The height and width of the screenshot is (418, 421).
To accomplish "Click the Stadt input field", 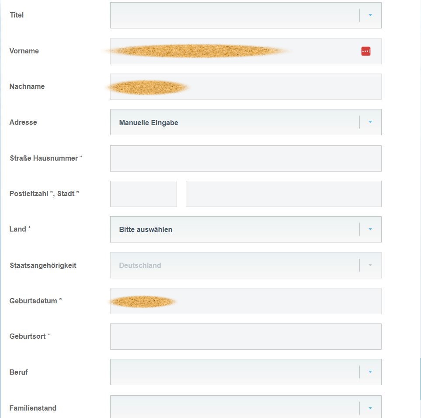I will pyautogui.click(x=283, y=194).
